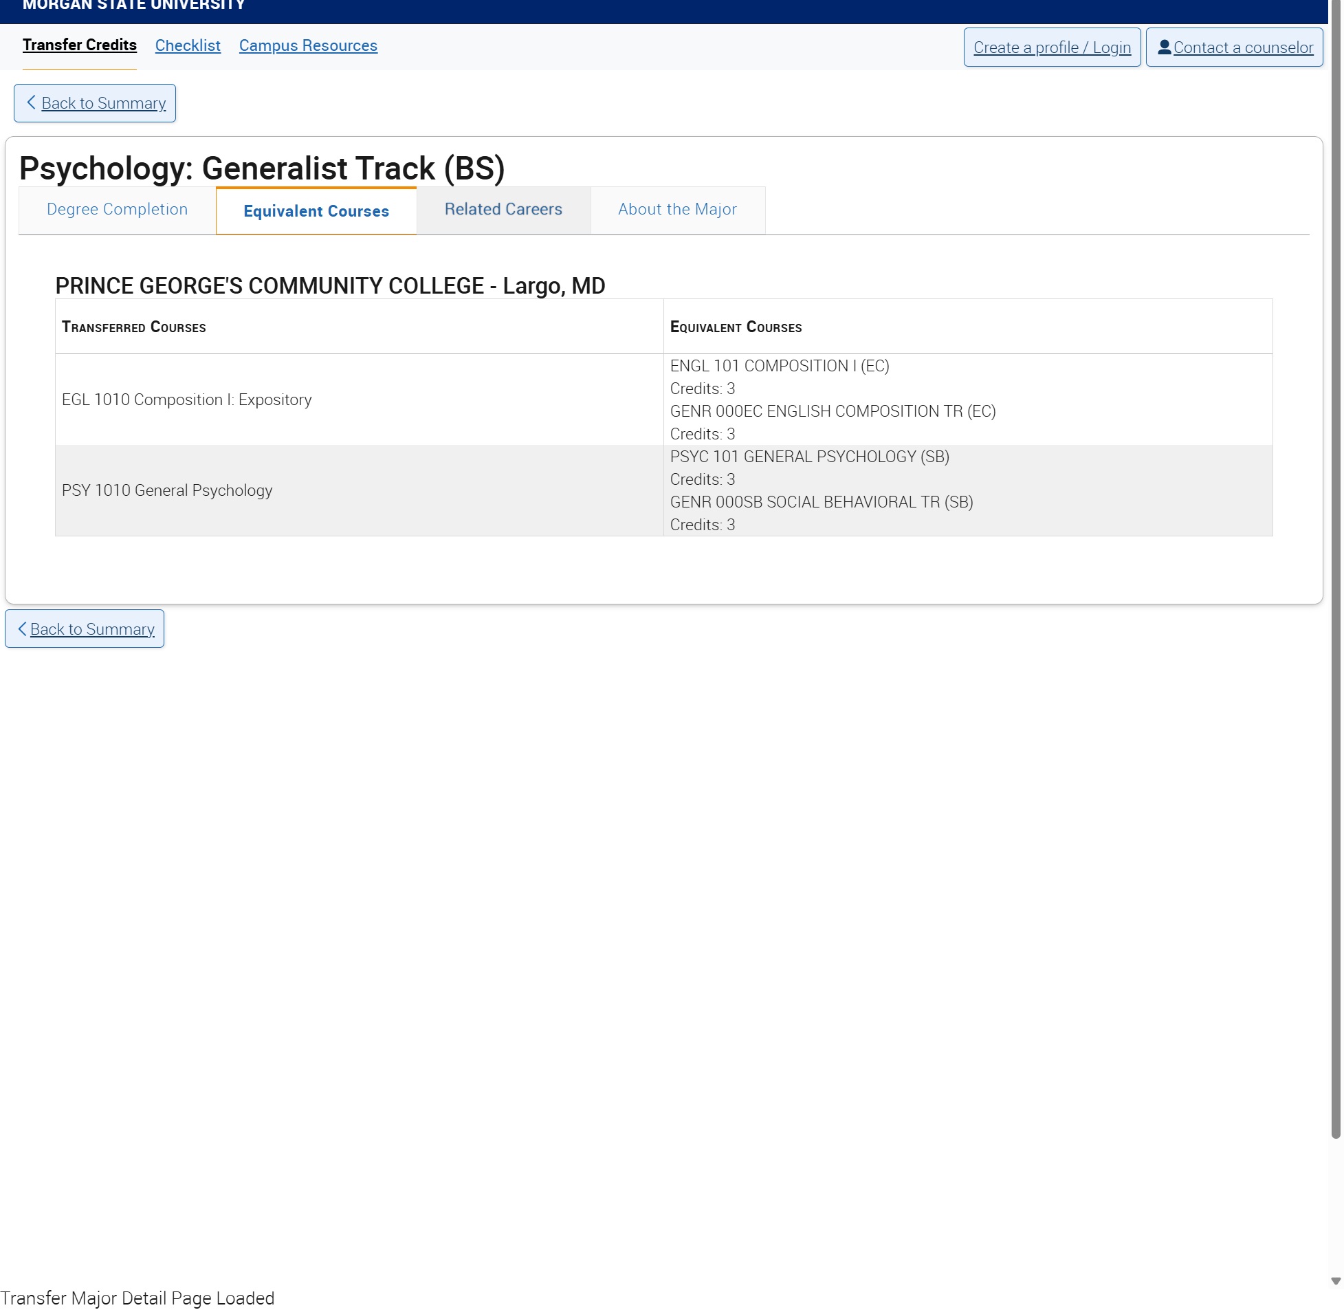Click the chevron in bottom Back to Summary
Screen dimensions: 1344x1310
[22, 629]
